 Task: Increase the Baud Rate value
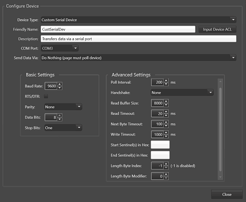point(60,84)
